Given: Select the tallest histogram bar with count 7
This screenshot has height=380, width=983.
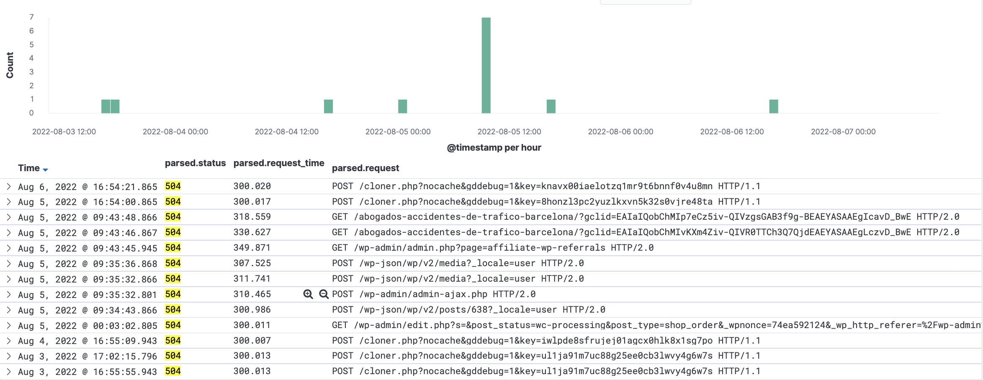Looking at the screenshot, I should click(486, 65).
